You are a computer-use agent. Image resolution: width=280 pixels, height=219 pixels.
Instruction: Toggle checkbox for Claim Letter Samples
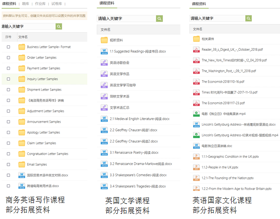coord(8,143)
